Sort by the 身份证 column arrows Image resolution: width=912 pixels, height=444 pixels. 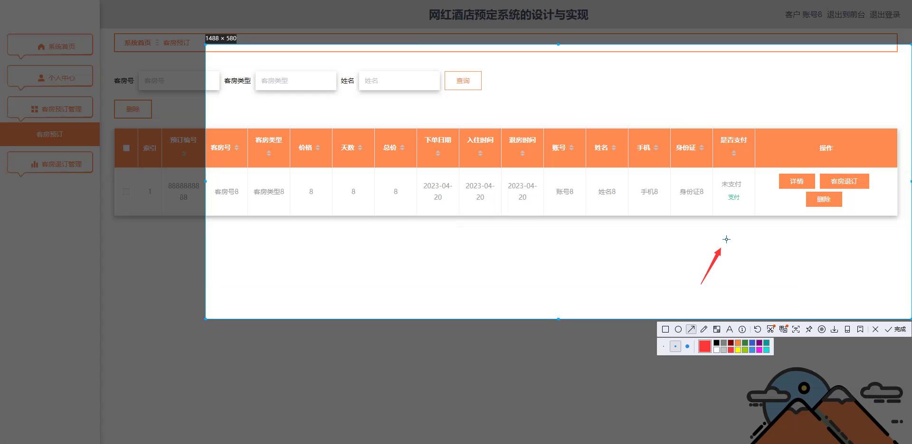[x=702, y=148]
